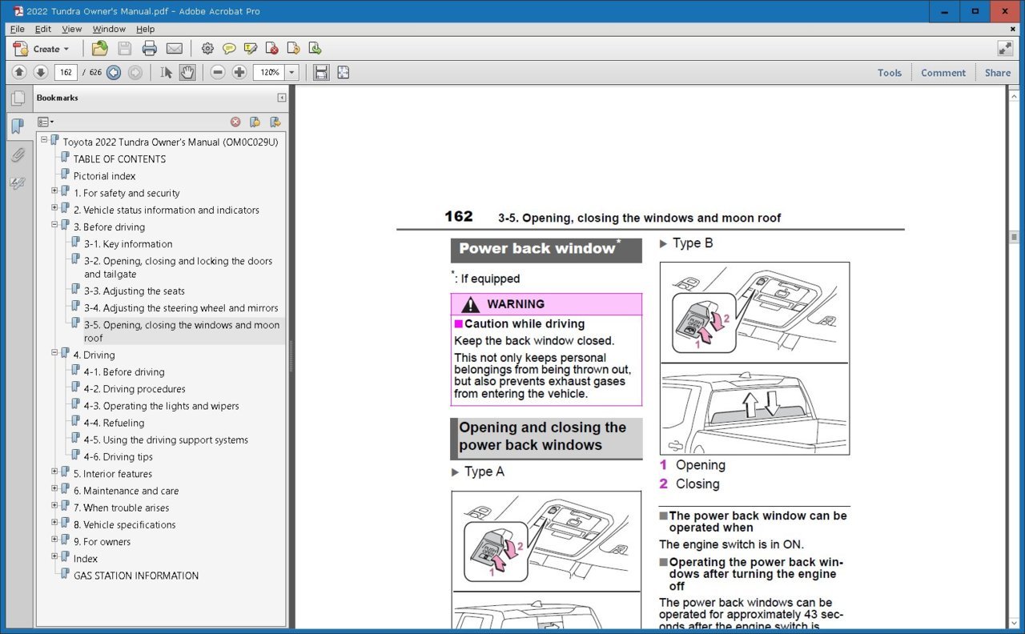
Task: Delete selected bookmark red X icon
Action: 235,122
